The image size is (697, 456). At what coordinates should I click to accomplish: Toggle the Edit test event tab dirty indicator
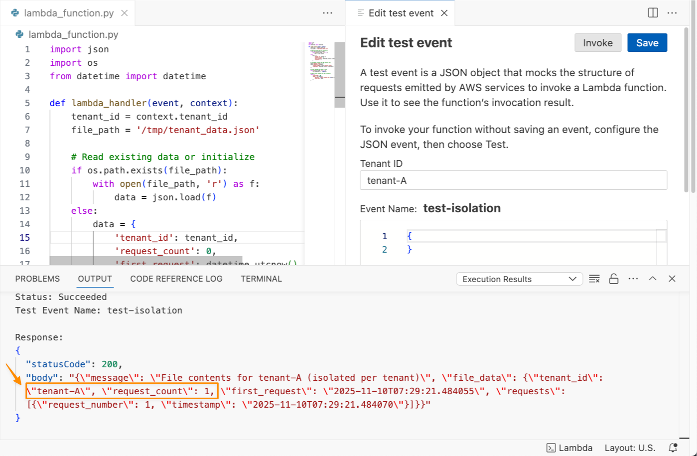[x=360, y=13]
